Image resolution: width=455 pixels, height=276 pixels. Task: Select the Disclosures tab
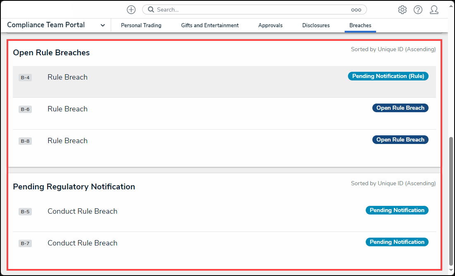coord(316,26)
